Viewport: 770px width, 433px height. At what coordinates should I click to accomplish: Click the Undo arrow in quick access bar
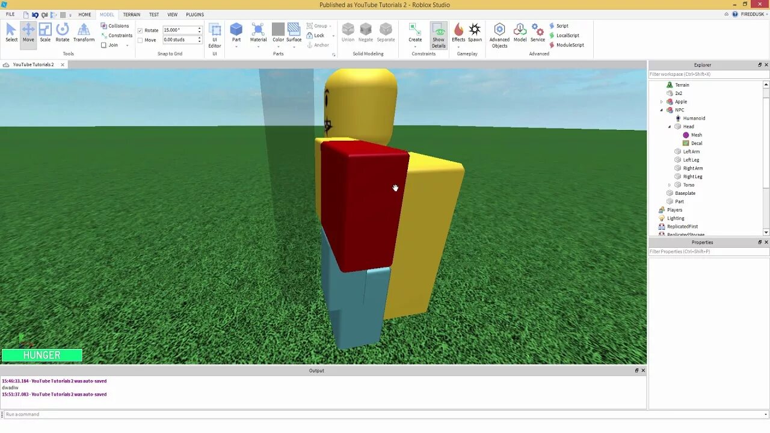(x=35, y=14)
